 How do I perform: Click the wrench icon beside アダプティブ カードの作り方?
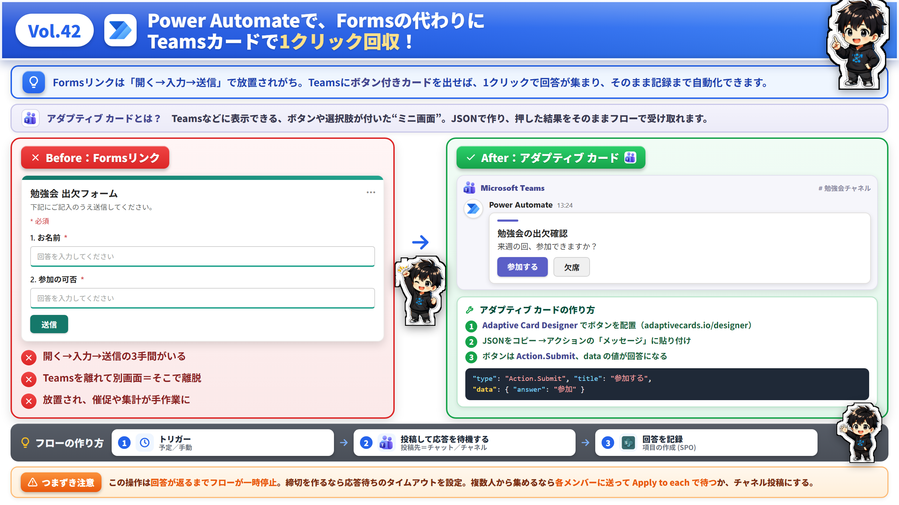click(x=470, y=310)
